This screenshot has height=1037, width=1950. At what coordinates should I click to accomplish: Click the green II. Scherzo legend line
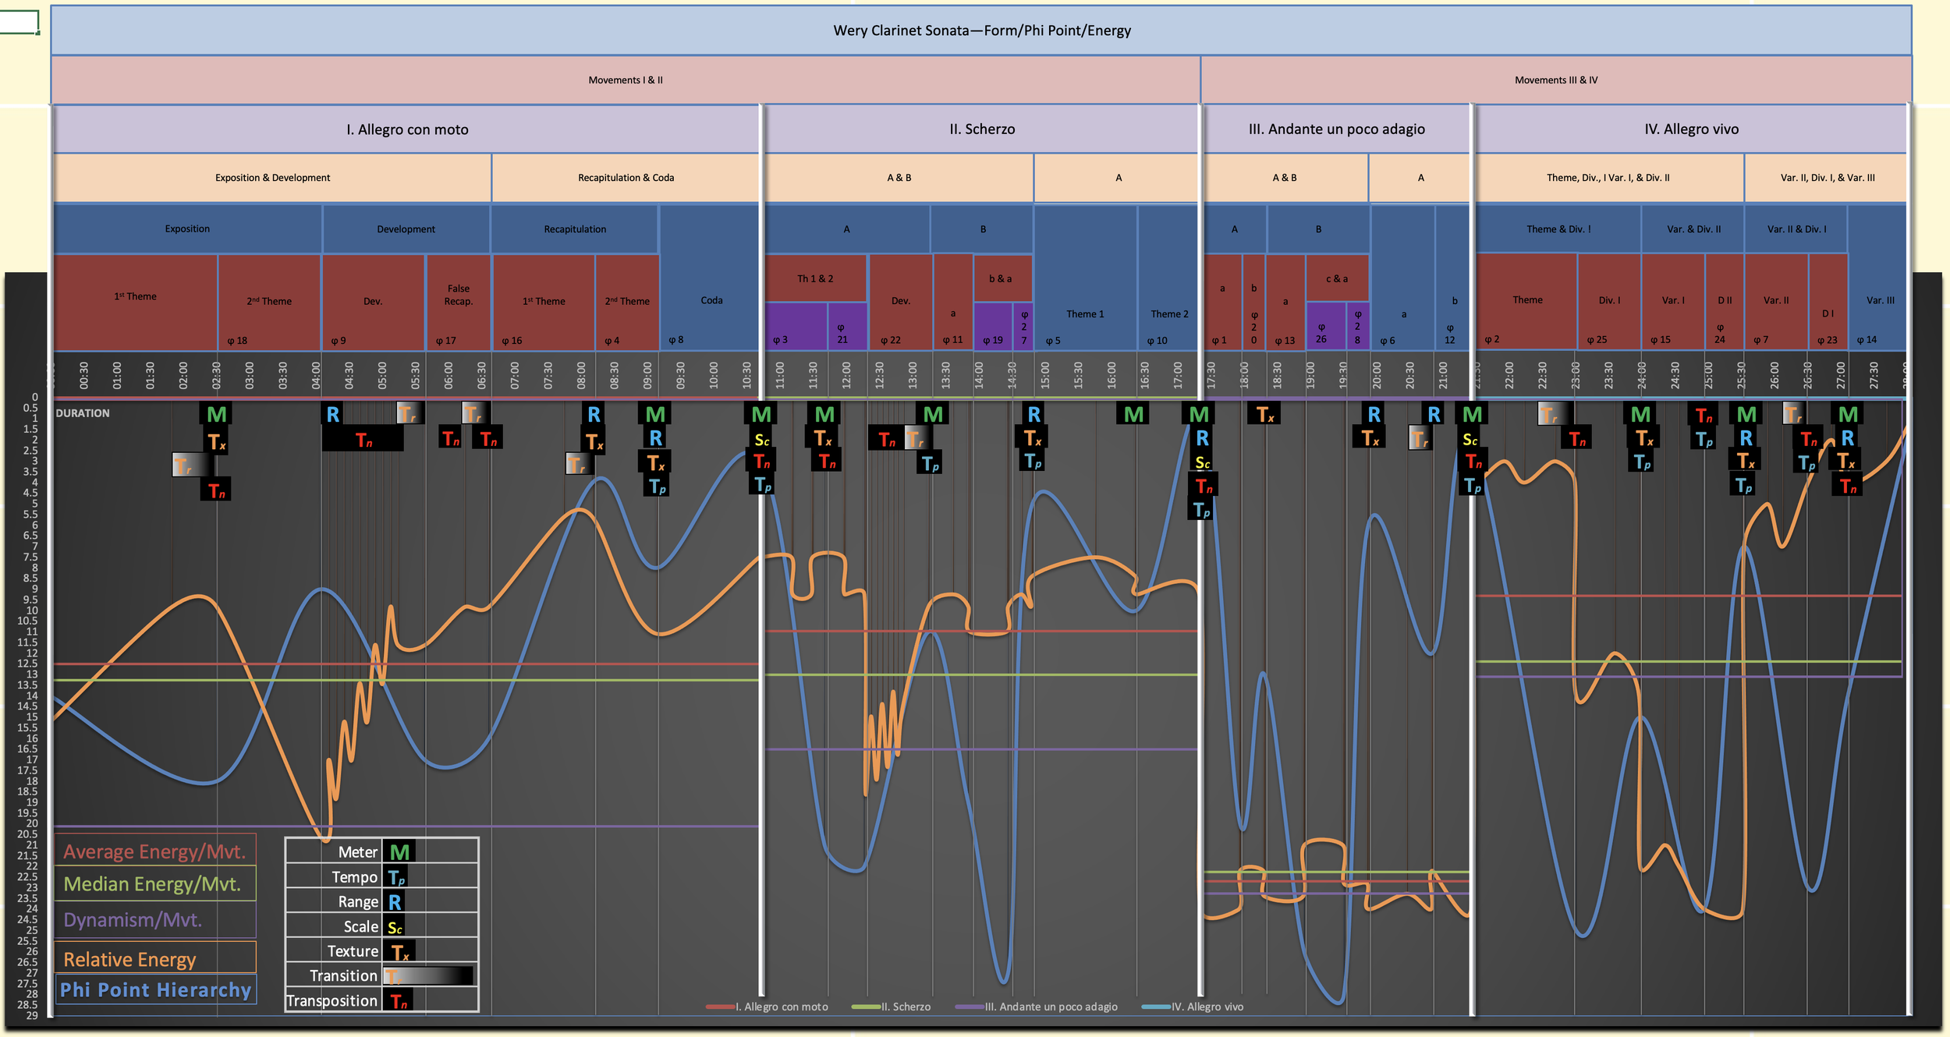866,1007
